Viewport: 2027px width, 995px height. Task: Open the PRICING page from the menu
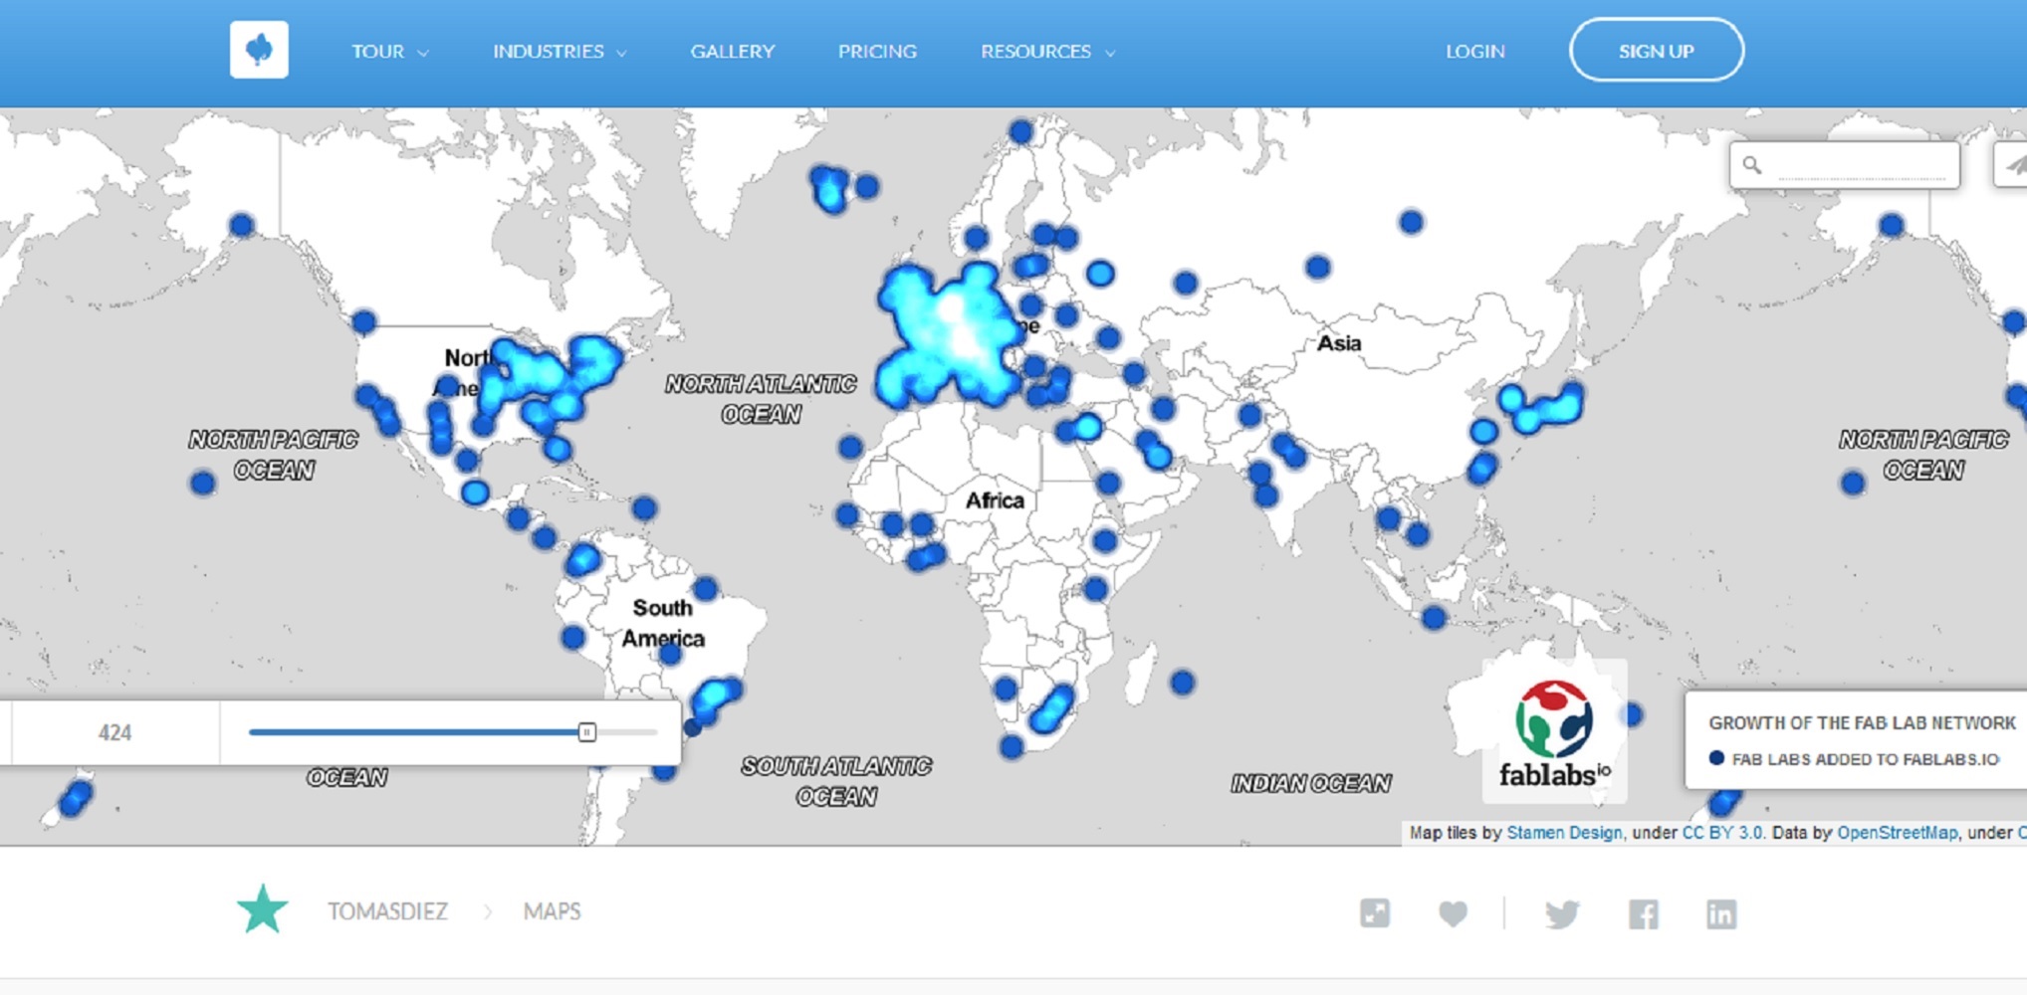click(877, 51)
